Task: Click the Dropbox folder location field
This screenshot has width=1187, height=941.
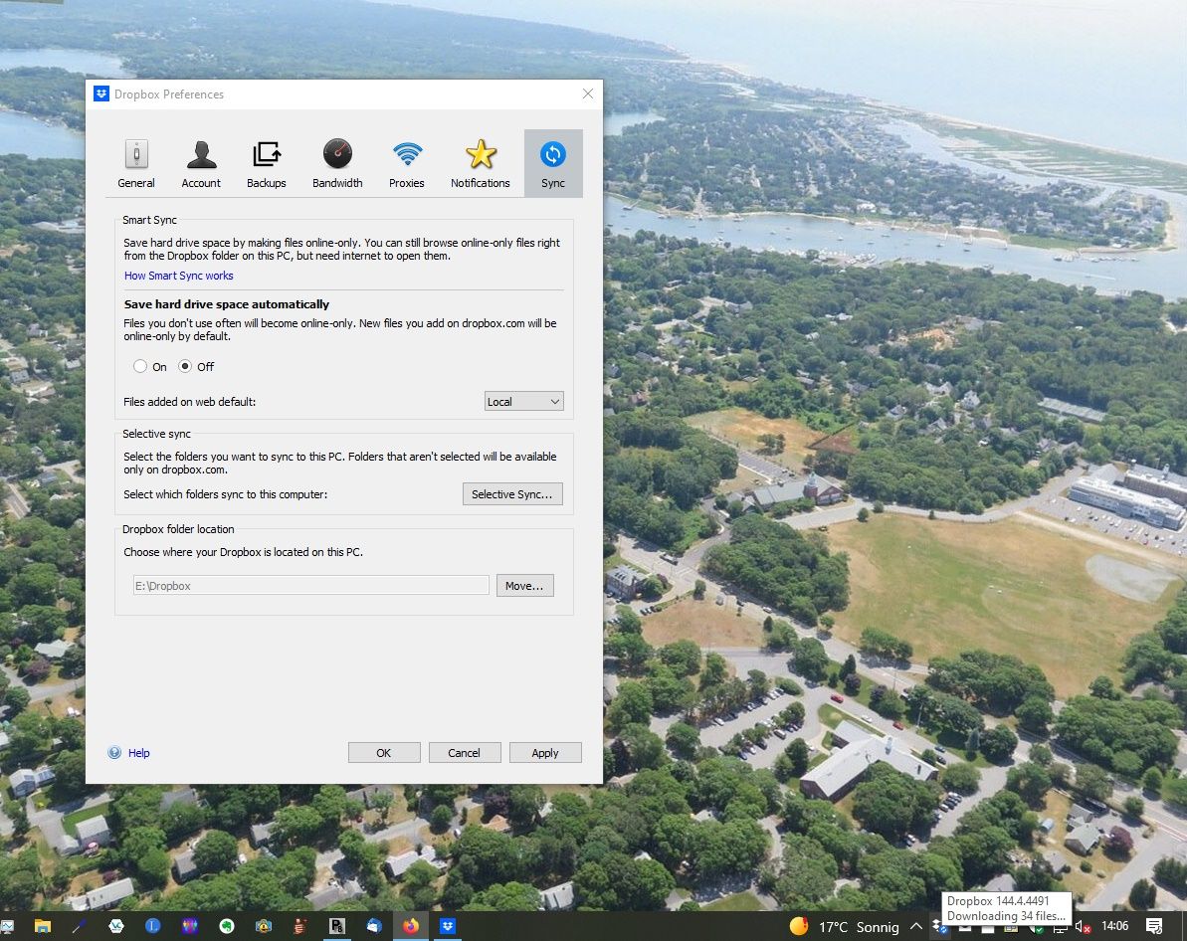Action: coord(311,586)
